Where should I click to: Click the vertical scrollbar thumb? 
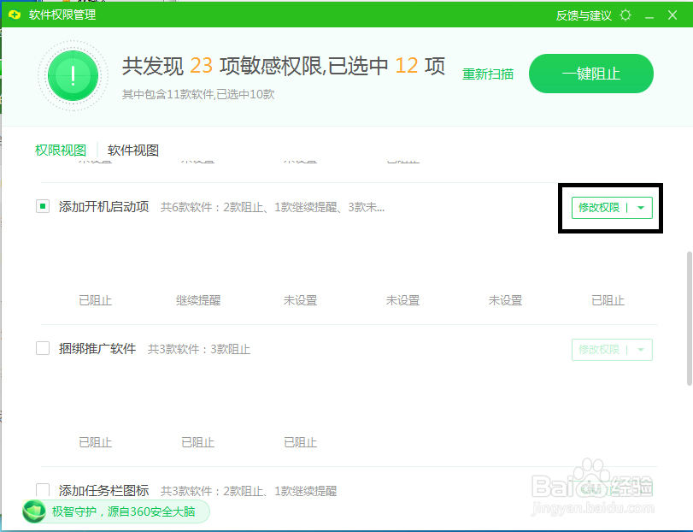[690, 318]
